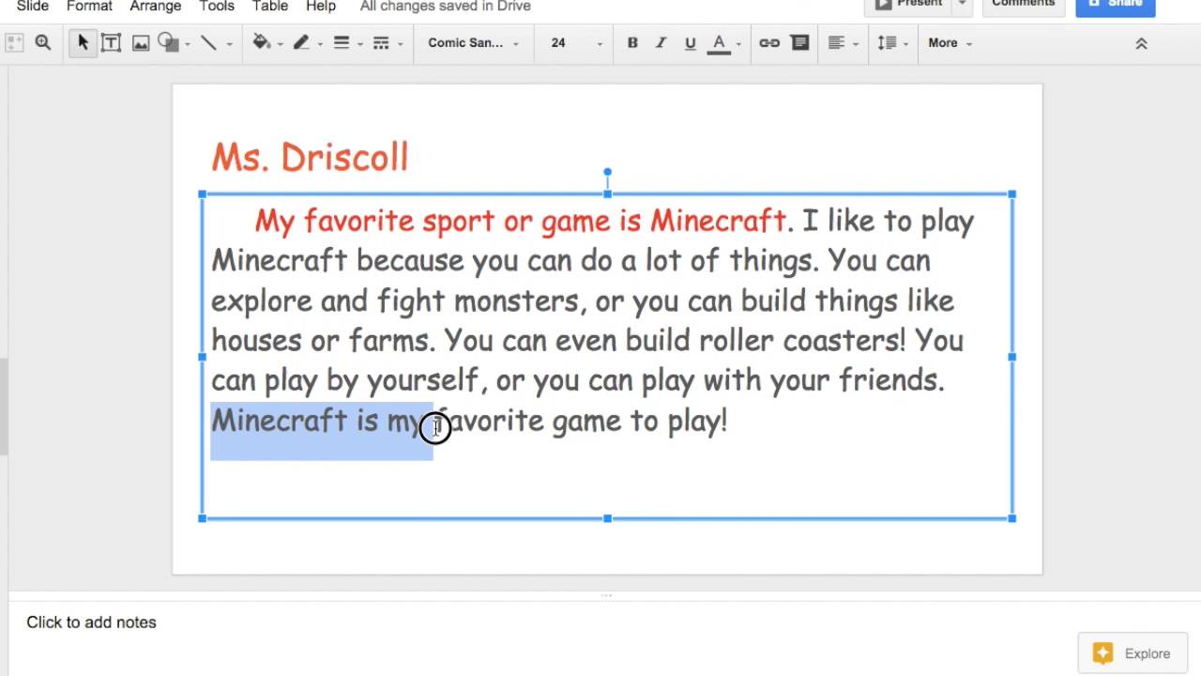Choose the arrow select cursor tool
The height and width of the screenshot is (676, 1201).
click(83, 42)
